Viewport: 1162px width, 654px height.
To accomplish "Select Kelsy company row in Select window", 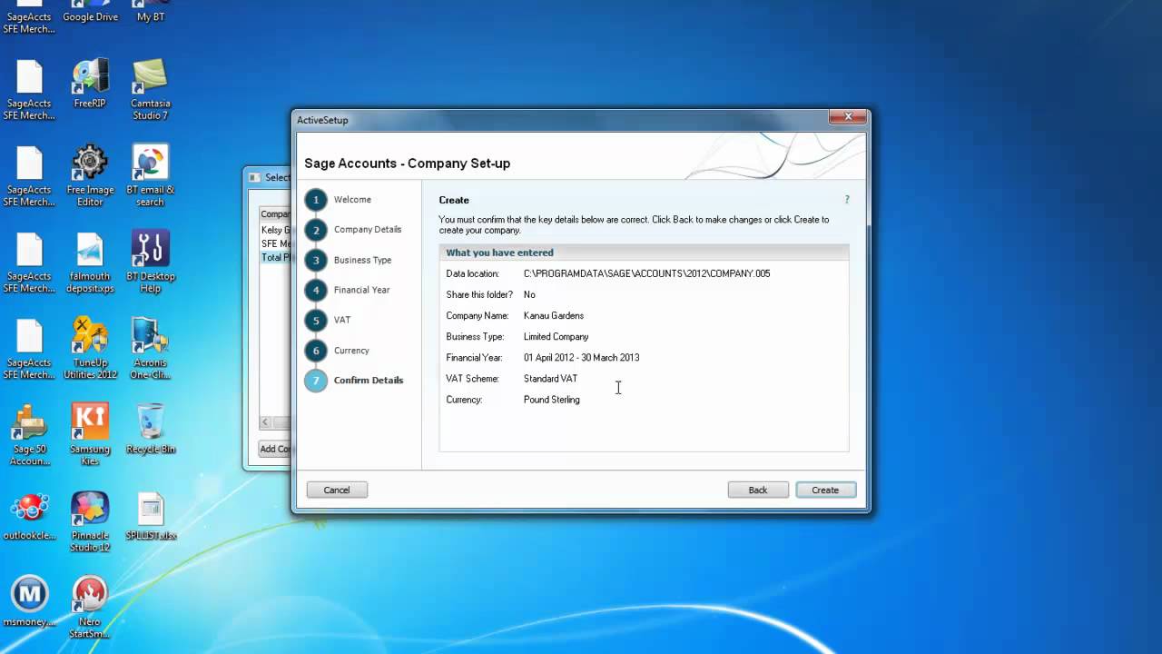I will 275,230.
